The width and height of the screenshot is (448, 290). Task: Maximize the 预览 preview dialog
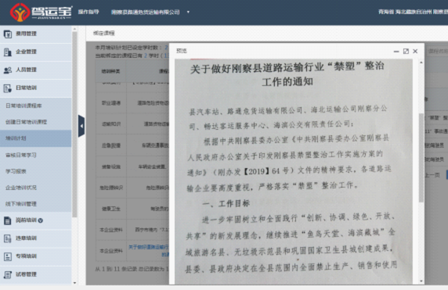click(406, 52)
